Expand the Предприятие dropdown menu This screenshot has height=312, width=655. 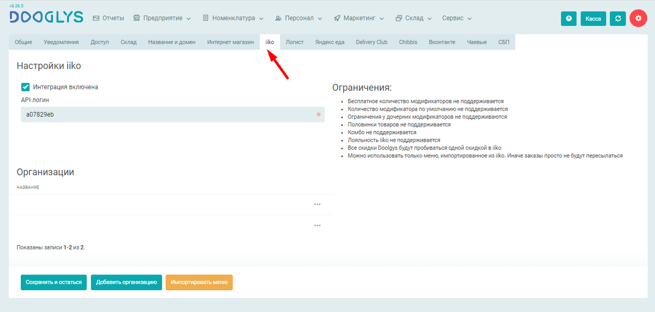click(x=162, y=18)
